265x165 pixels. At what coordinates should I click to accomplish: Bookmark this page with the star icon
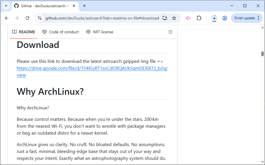[174, 18]
